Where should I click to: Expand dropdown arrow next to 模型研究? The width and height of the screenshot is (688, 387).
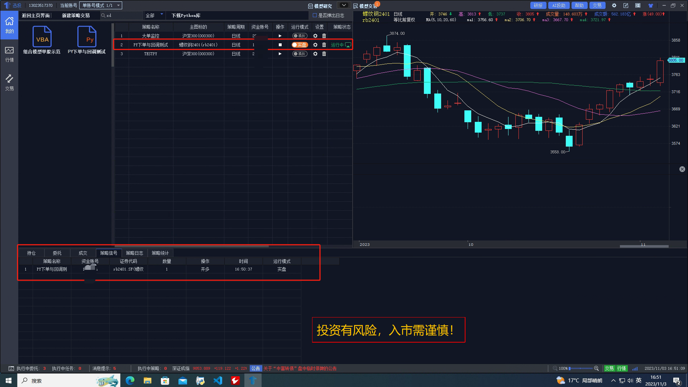click(344, 5)
